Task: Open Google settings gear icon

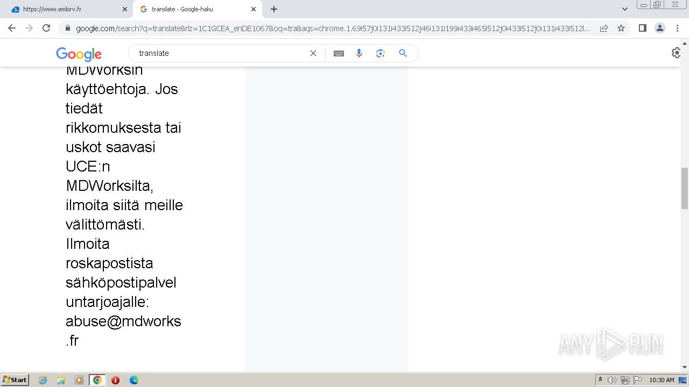Action: pyautogui.click(x=677, y=53)
